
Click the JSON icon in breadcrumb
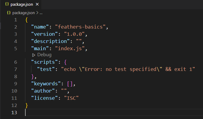9,13
